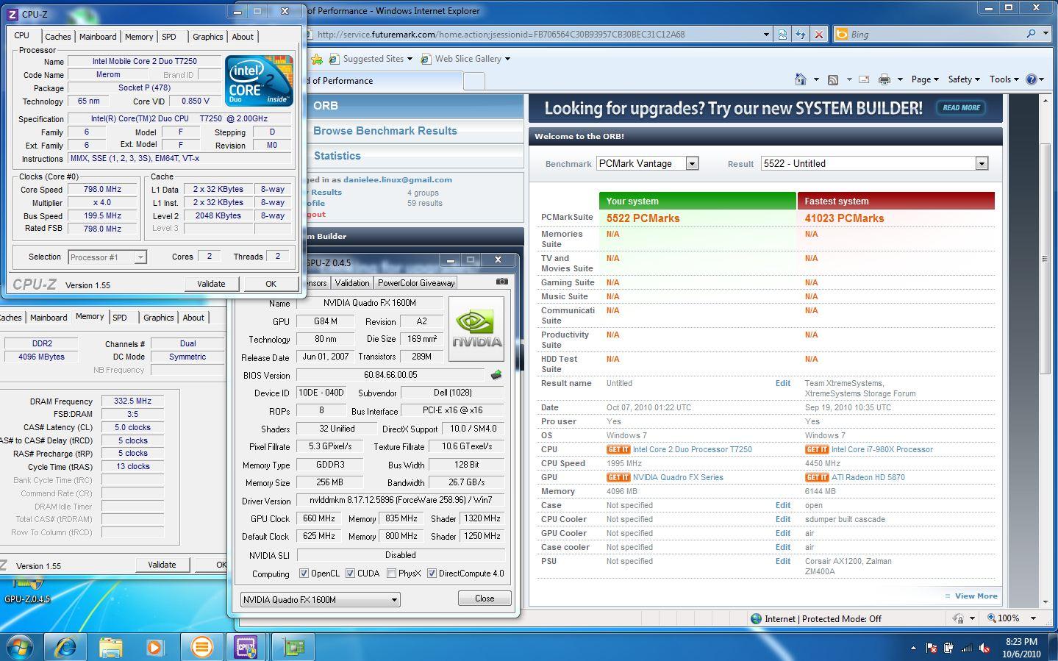The image size is (1058, 661).
Task: Switch to CPU-Z Caches tab in front window
Action: pyautogui.click(x=57, y=37)
